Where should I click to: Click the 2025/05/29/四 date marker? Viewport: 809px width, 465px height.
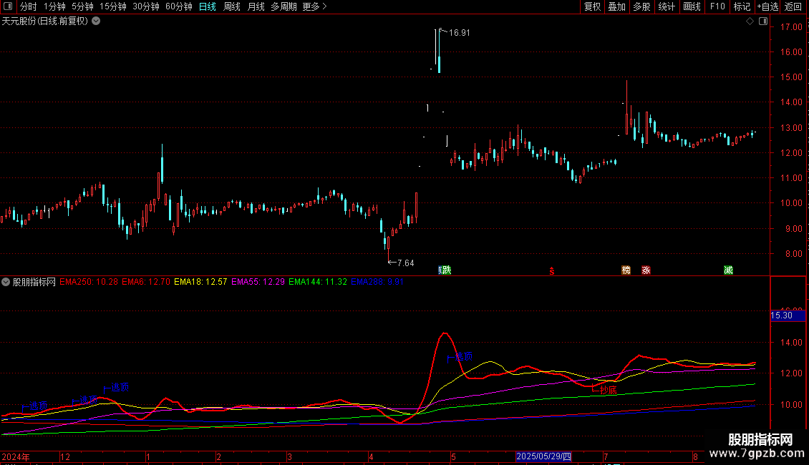click(544, 456)
